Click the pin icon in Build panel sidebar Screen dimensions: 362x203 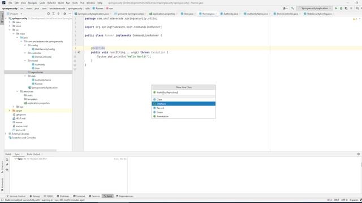pyautogui.click(x=7, y=165)
